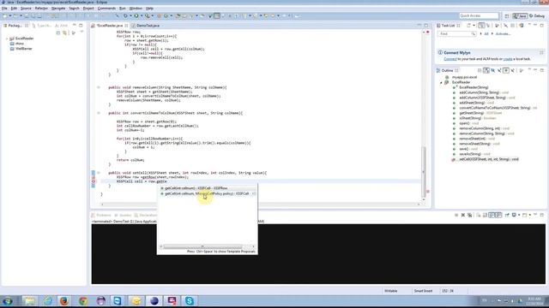
Task: Collapse the ExcelReader class in Outline
Action: click(x=441, y=82)
